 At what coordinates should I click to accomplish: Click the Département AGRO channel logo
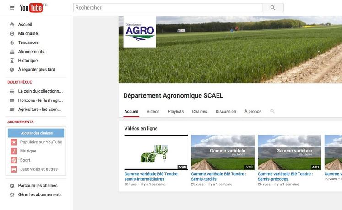pos(140,32)
